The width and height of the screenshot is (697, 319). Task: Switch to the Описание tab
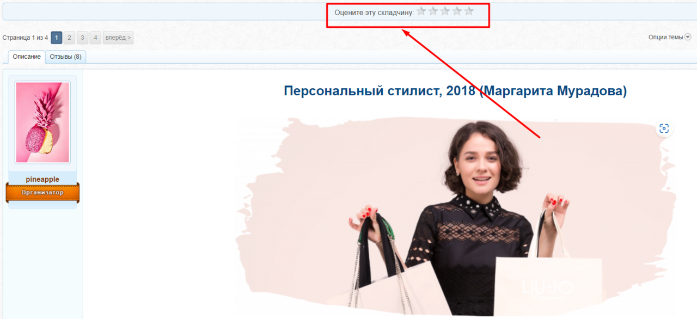point(27,57)
